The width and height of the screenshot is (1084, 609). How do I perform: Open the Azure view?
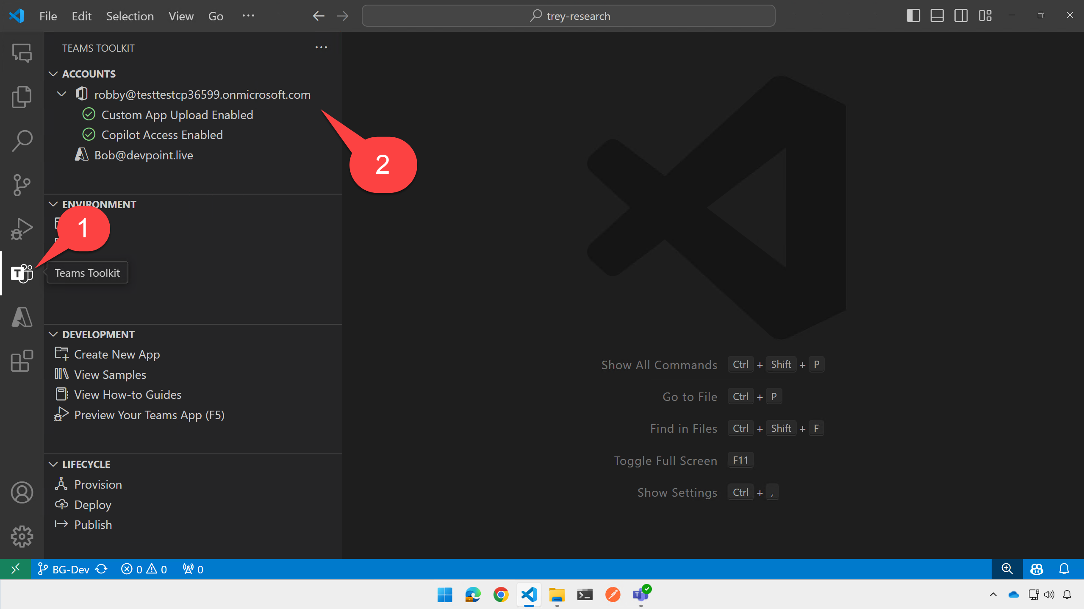[x=22, y=317]
